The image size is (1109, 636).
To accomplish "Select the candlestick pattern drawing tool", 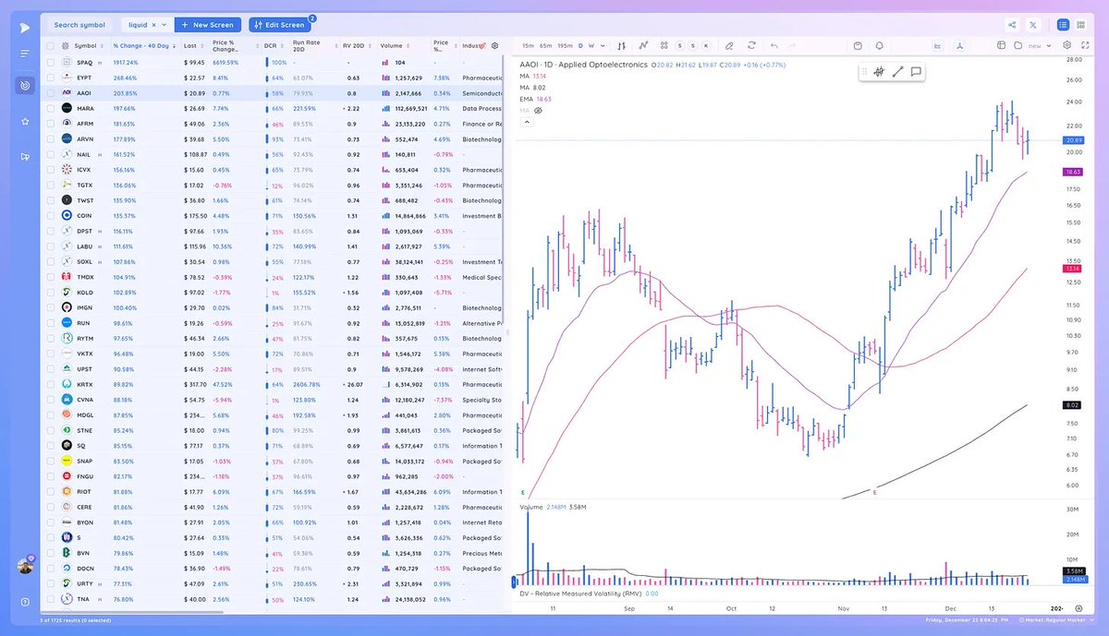I will click(x=878, y=71).
